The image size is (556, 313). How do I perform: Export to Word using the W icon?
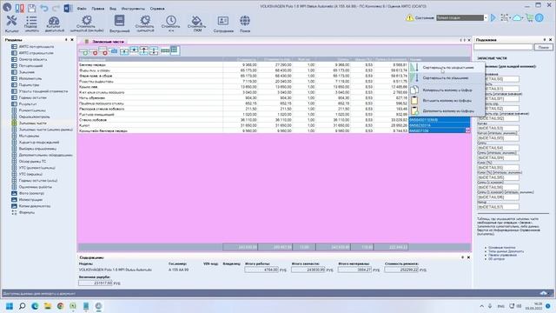pos(68,8)
